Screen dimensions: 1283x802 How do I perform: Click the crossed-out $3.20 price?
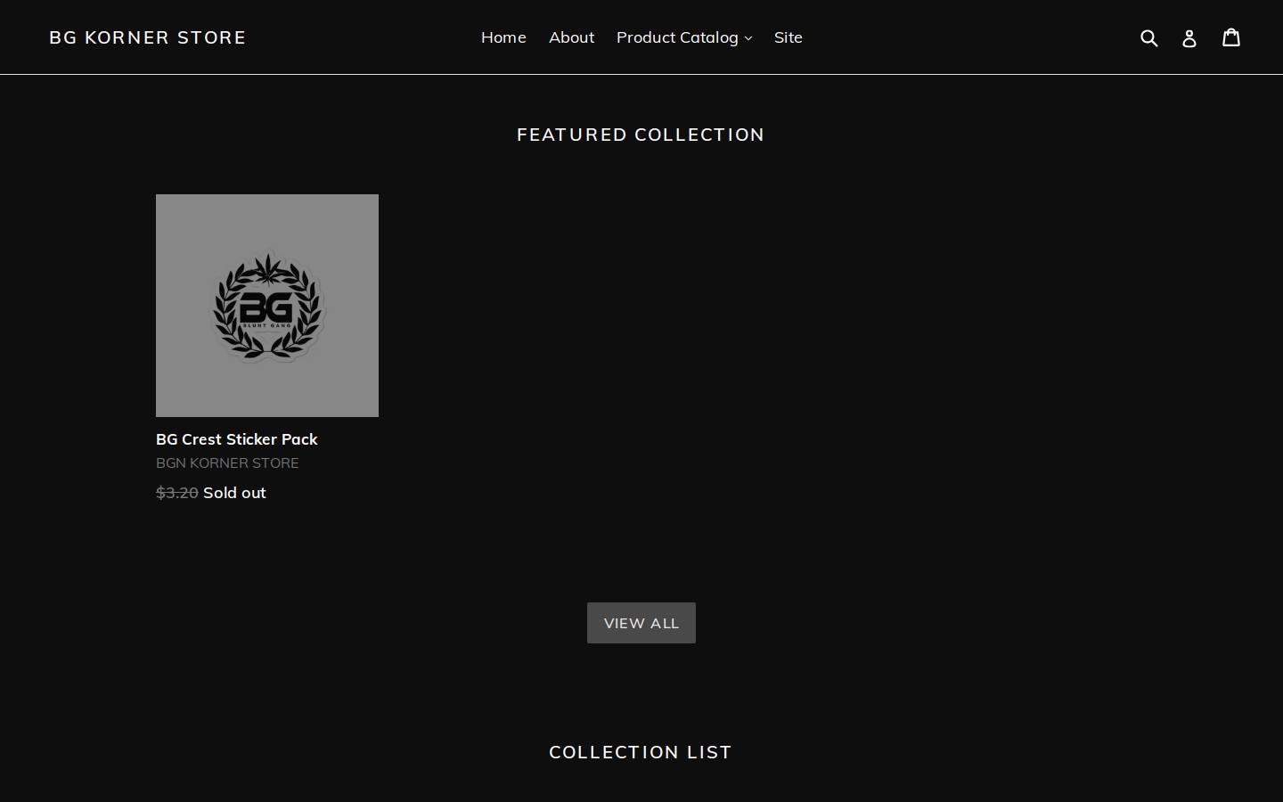(177, 493)
